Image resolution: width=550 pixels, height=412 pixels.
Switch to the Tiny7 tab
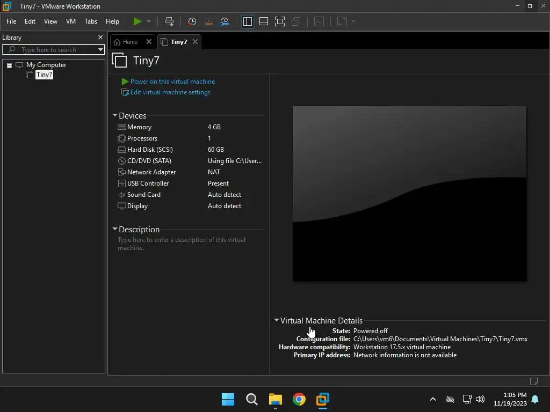(x=175, y=42)
